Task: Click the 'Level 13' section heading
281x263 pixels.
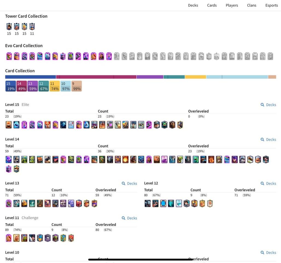Action: point(12,183)
